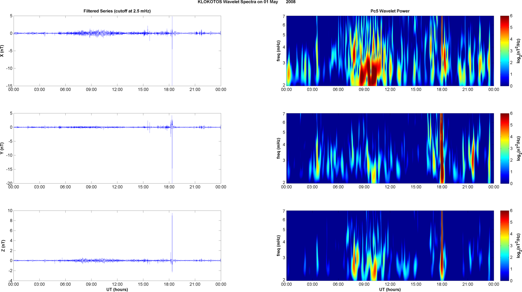Click "freq (mHz)" label of the top spectrogram

(279, 51)
